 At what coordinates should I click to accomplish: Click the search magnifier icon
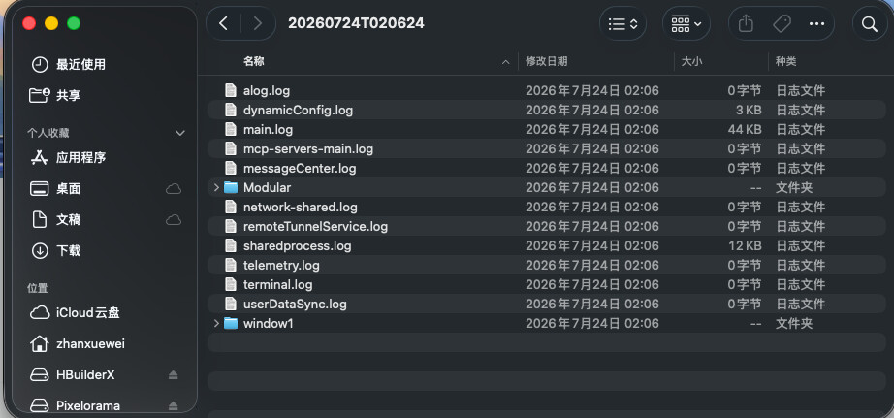(x=870, y=23)
